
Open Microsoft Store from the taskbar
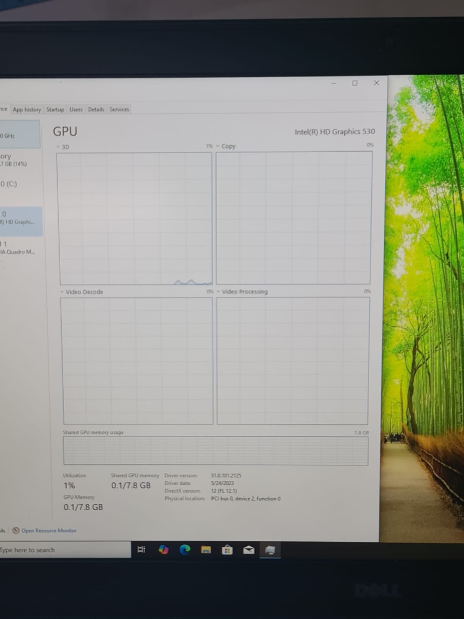227,550
